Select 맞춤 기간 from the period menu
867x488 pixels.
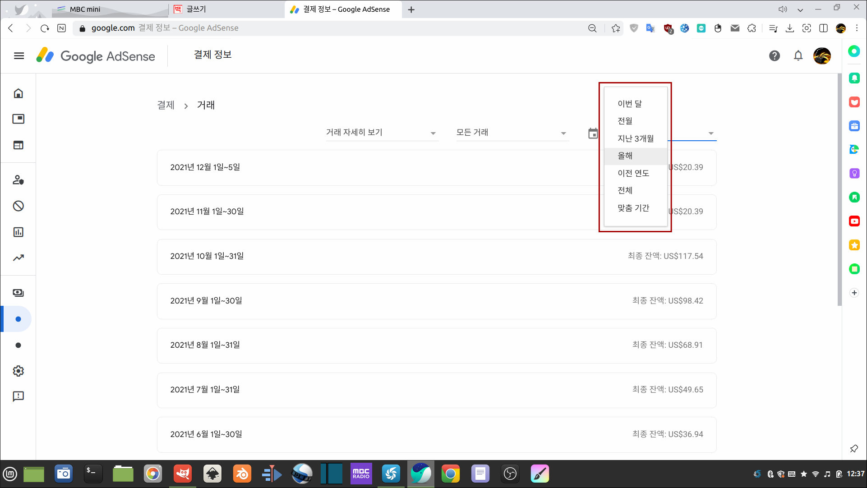634,208
